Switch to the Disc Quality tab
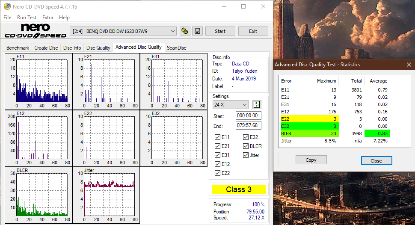The height and width of the screenshot is (225, 415). tap(98, 48)
